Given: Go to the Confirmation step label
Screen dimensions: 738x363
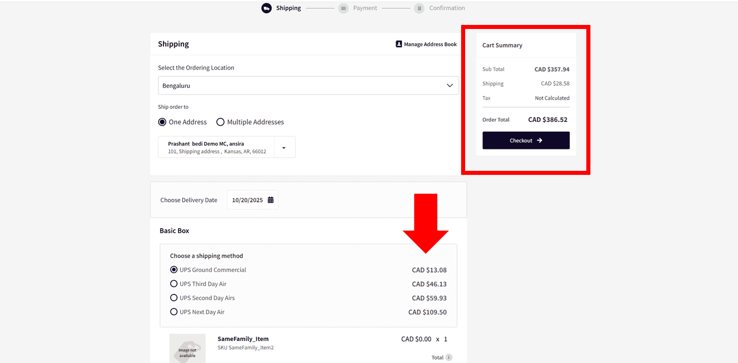Looking at the screenshot, I should pos(446,8).
